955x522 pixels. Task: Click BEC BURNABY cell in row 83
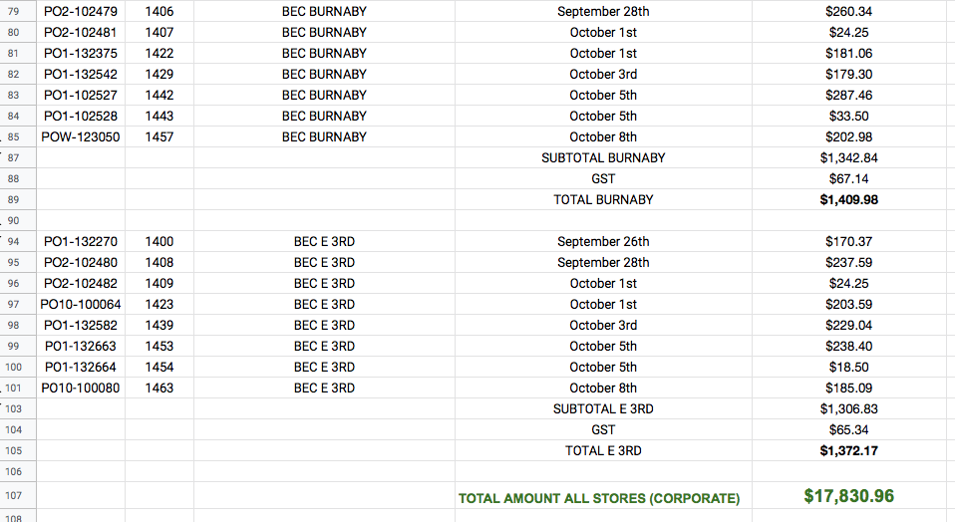[324, 95]
